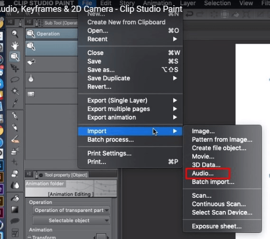Click Open... in File menu
Image resolution: width=270 pixels, height=239 pixels.
(130, 31)
